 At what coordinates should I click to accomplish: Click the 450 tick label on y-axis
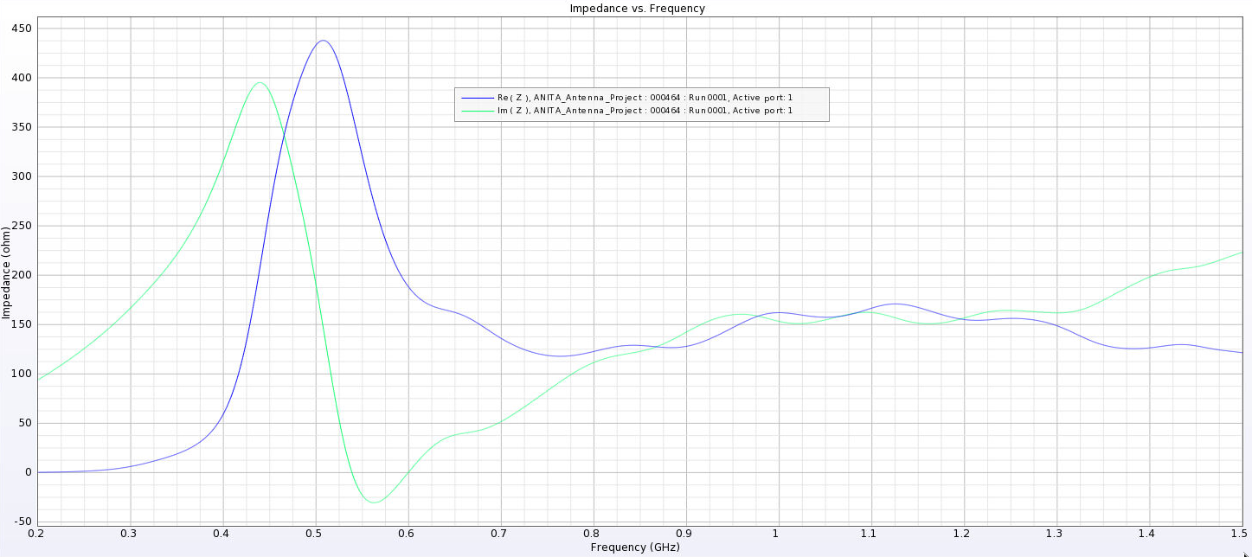point(21,29)
